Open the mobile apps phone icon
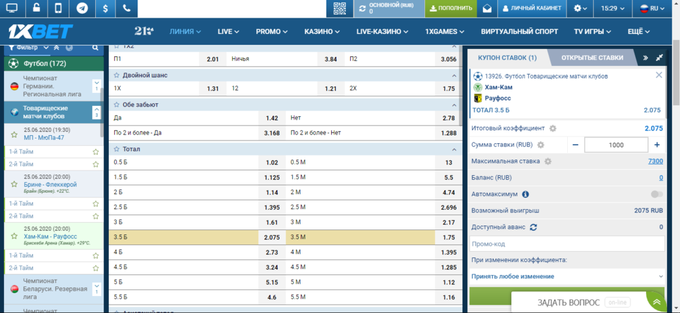The height and width of the screenshot is (313, 680). click(59, 8)
